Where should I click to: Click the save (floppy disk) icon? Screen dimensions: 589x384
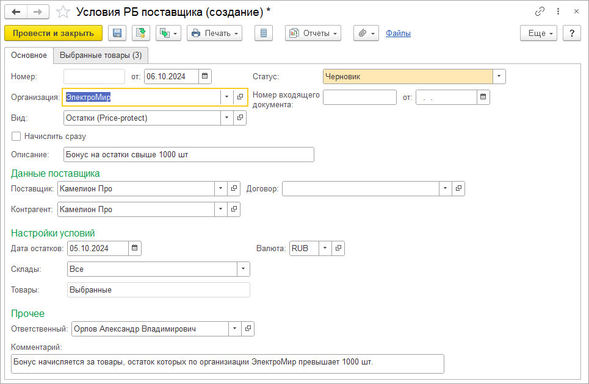pos(117,34)
